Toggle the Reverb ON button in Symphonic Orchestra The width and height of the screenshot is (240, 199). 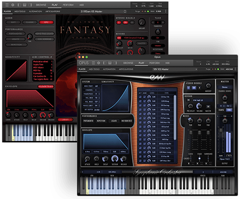tap(188, 100)
